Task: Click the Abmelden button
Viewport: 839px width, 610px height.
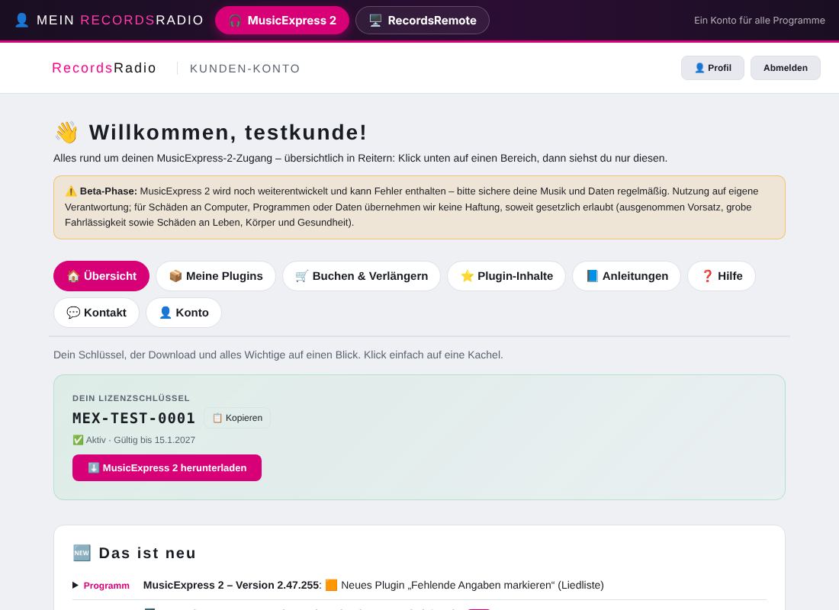Action: click(x=785, y=68)
